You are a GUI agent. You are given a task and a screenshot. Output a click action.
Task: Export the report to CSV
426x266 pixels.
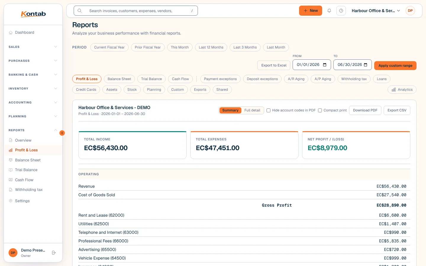397,110
